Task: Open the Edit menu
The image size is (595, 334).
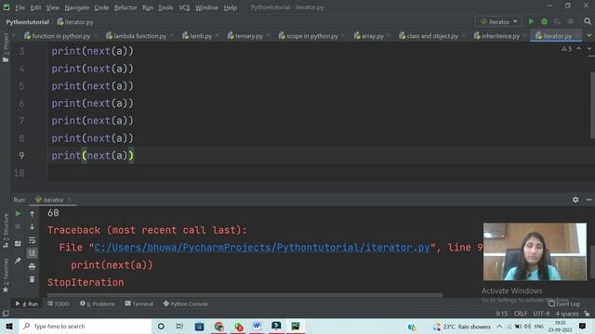Action: pos(35,7)
